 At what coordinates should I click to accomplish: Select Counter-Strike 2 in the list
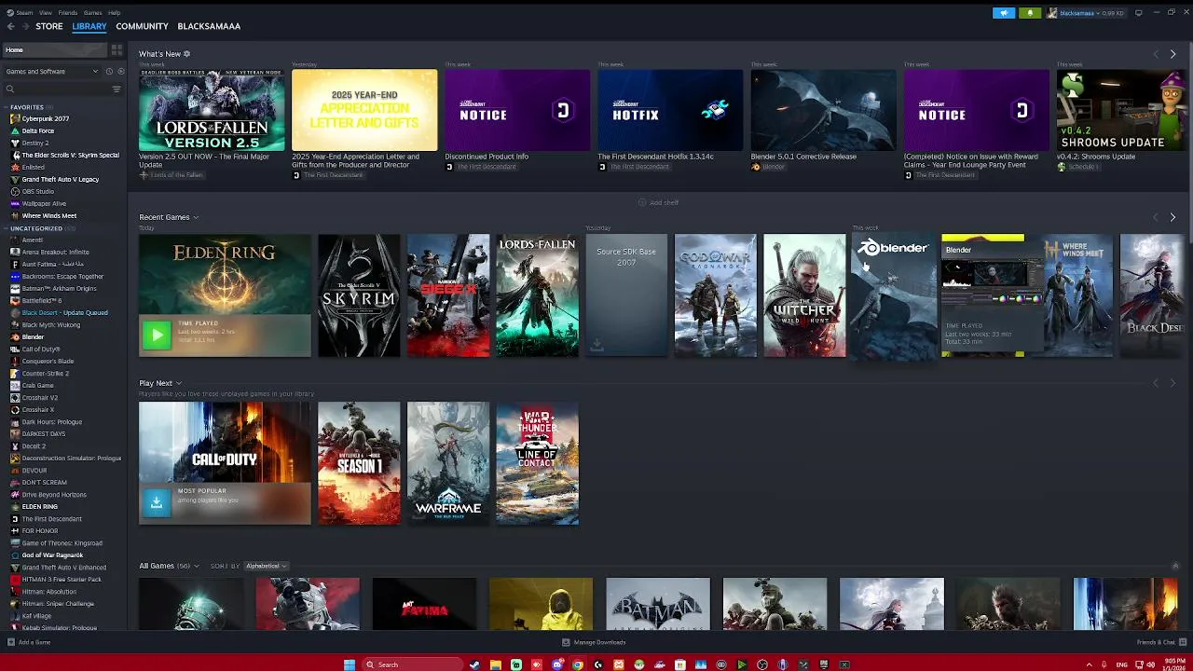[46, 373]
